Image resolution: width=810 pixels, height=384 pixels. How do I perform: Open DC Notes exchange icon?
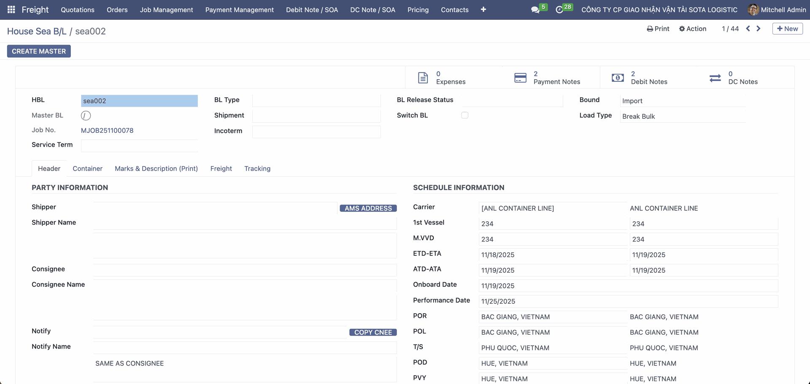click(x=715, y=78)
